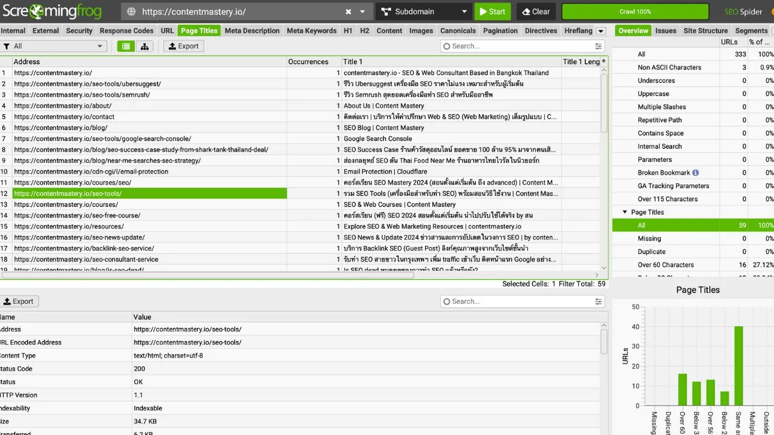Switch to tree view icon

pyautogui.click(x=144, y=46)
